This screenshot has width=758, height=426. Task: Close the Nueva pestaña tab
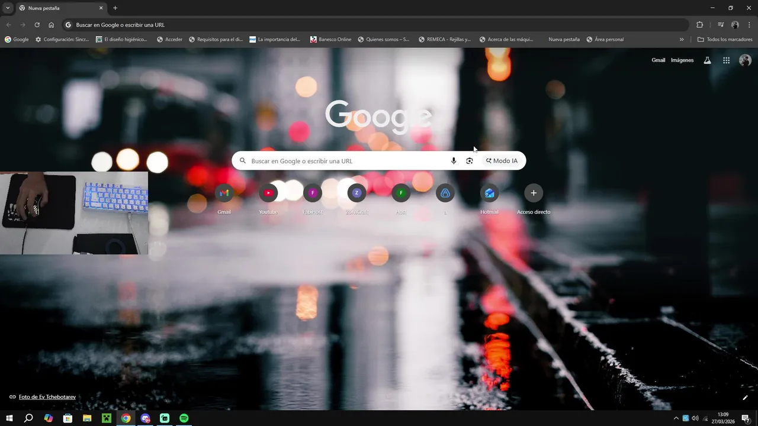pyautogui.click(x=101, y=8)
